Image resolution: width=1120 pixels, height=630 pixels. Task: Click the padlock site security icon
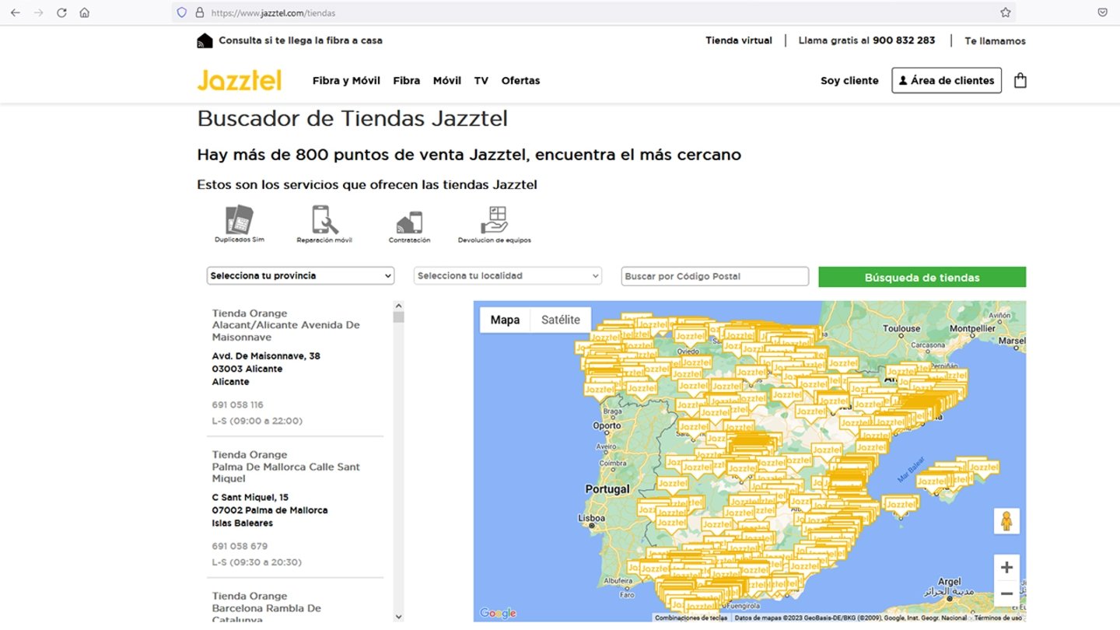click(200, 12)
